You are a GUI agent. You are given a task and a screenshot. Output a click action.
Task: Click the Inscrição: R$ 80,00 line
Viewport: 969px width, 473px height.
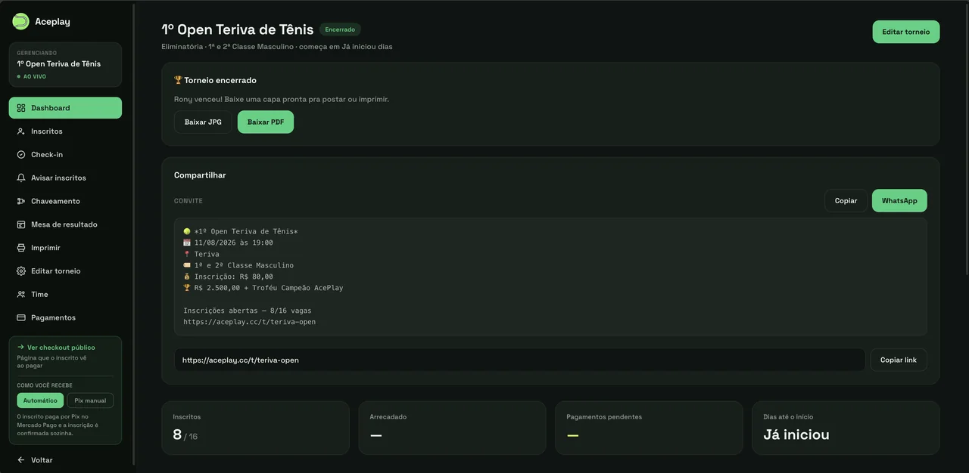(x=228, y=277)
